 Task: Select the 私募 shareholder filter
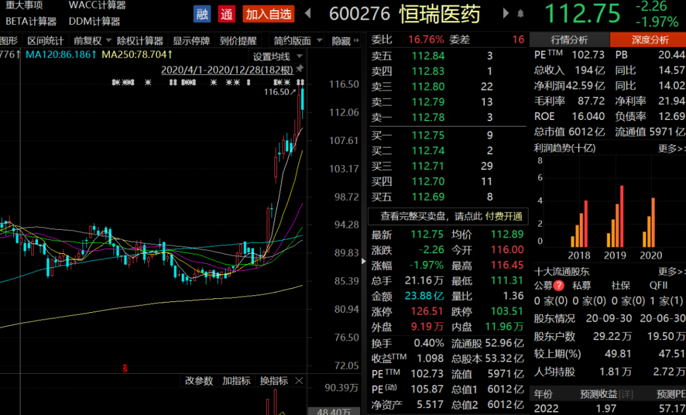(582, 285)
